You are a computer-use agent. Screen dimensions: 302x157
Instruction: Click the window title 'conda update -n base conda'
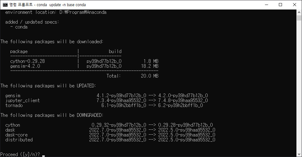pyautogui.click(x=61, y=5)
